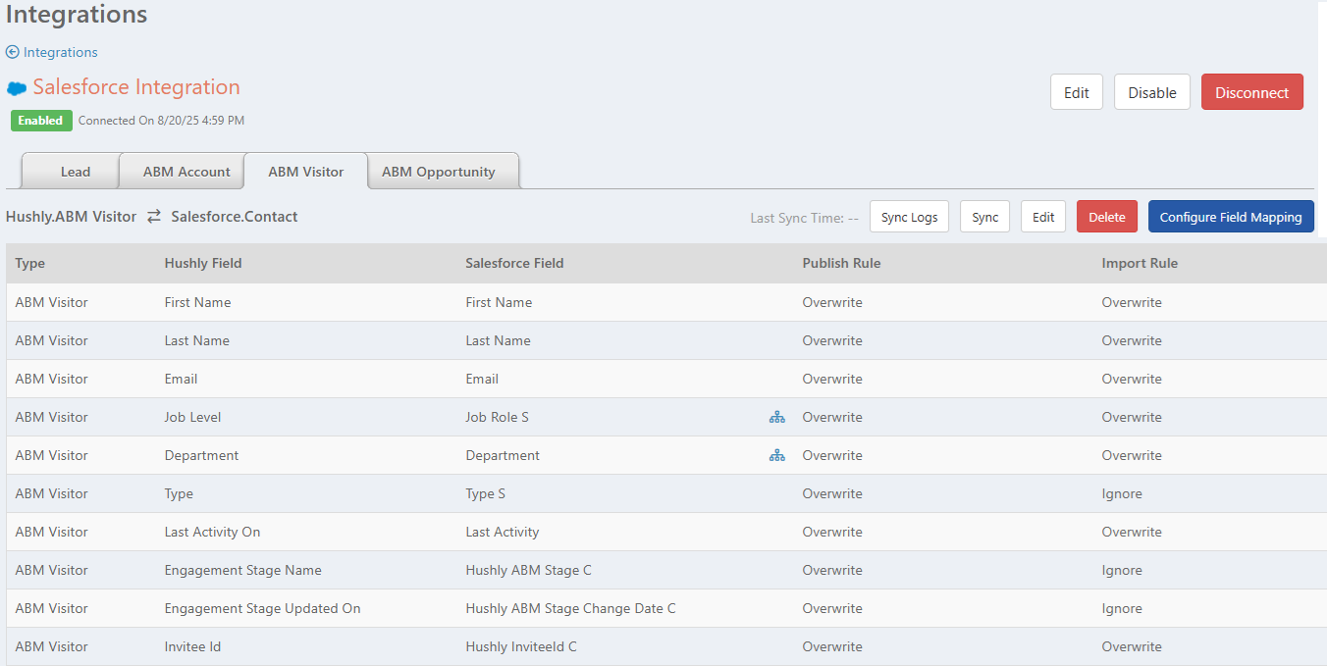Click 'Job Role S' Salesforce field cell
Image resolution: width=1327 pixels, height=666 pixels.
tap(497, 417)
